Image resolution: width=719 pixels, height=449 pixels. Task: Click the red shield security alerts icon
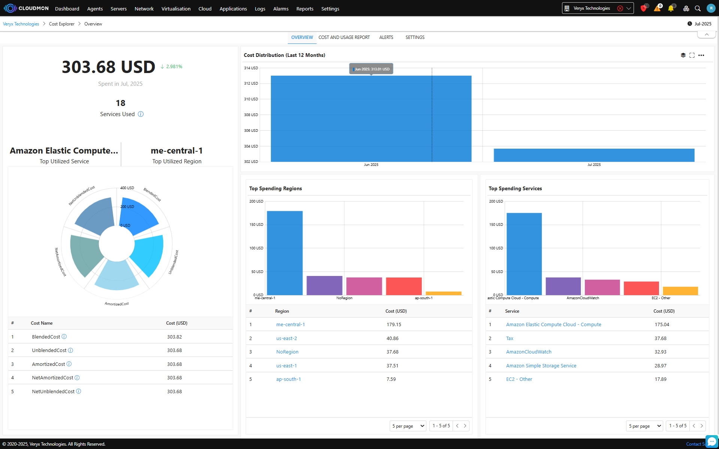644,8
